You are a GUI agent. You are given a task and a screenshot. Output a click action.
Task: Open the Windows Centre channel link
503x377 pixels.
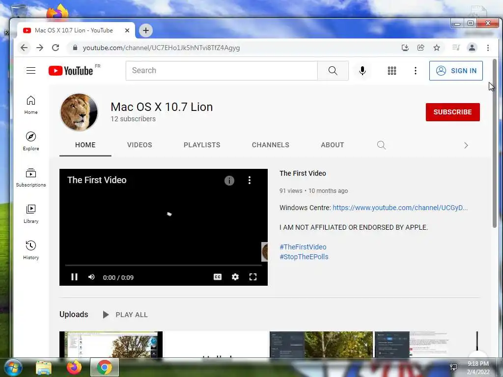400,208
